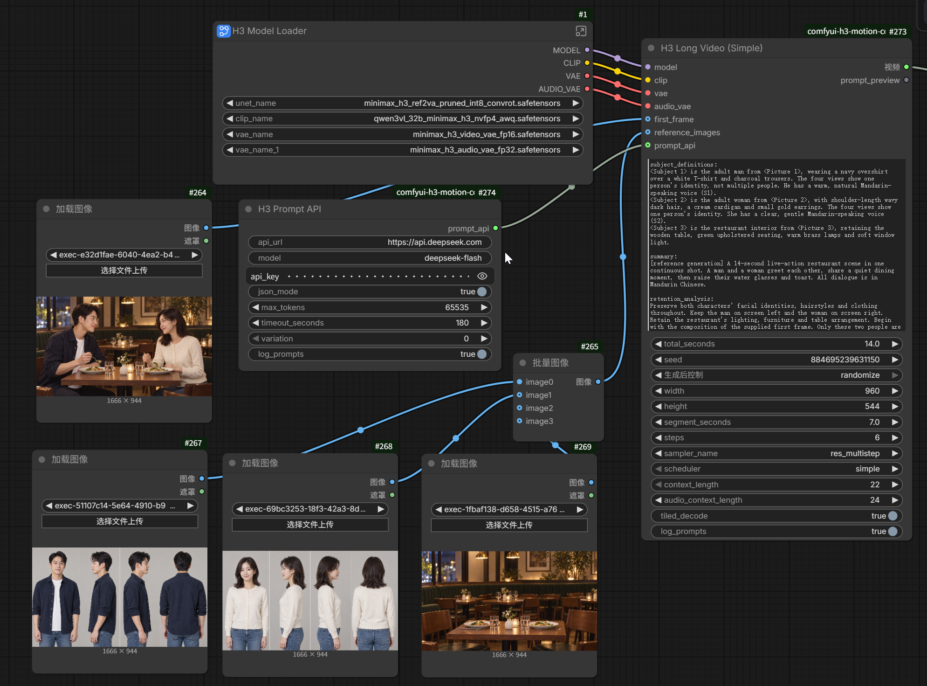The width and height of the screenshot is (927, 686).
Task: Increase steps value arrow
Action: 895,437
